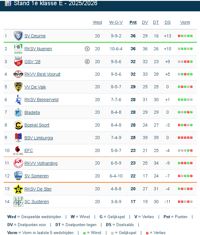The image size is (200, 235).
Task: Click the SV Deurne club logo
Action: click(18, 36)
